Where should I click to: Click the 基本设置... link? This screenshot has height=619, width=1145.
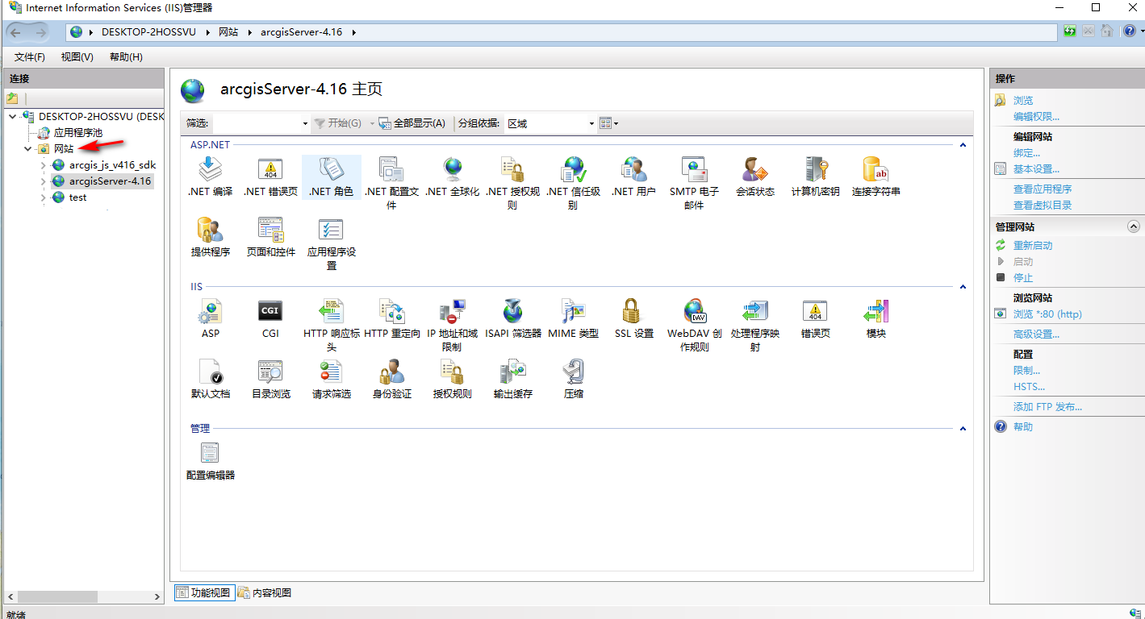tap(1036, 169)
